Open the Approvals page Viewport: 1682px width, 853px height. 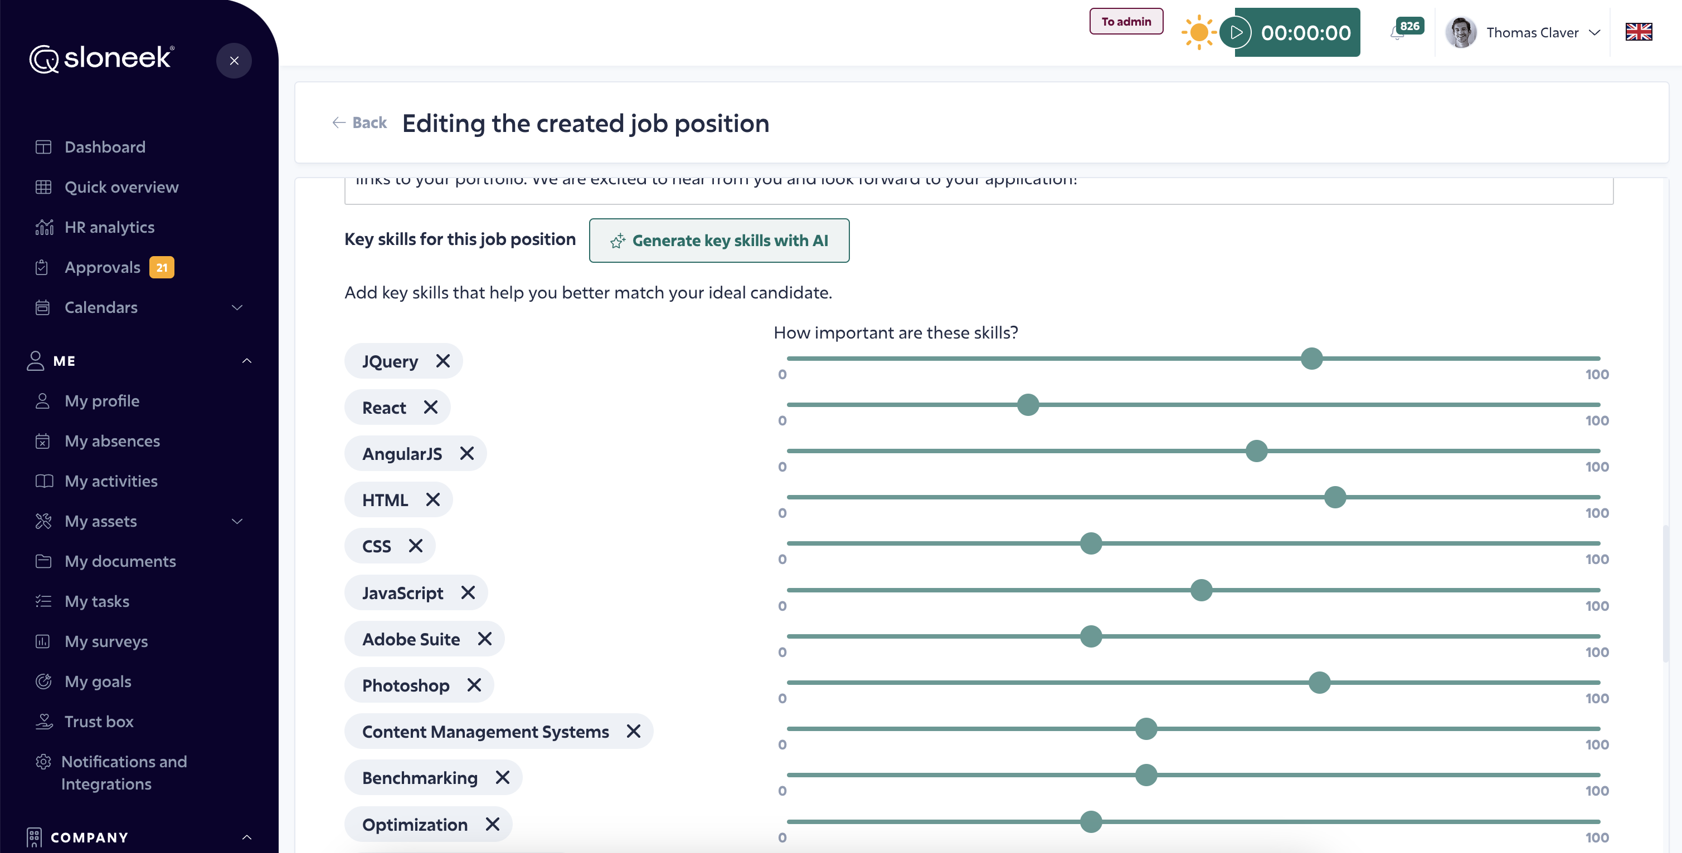(103, 267)
